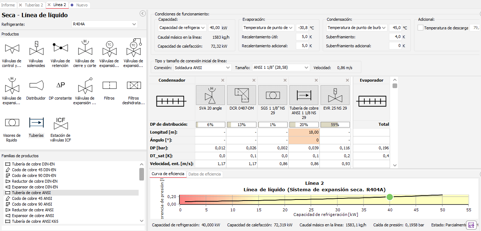This screenshot has height=231, width=481.
Task: Switch to the Datos de eficiencia tab
Action: coord(205,174)
